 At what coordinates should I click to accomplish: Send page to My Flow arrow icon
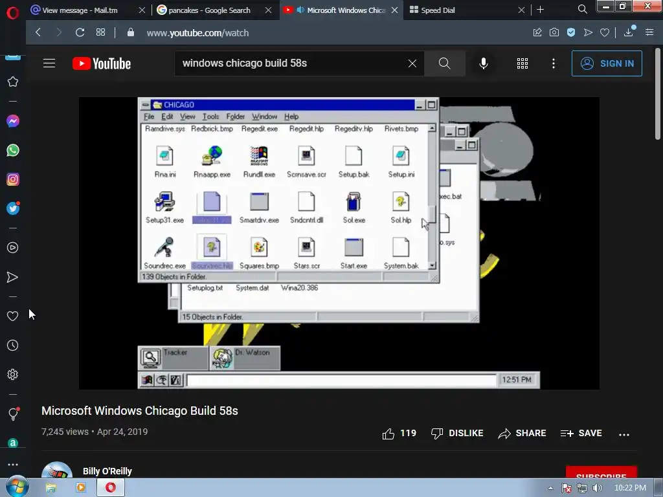coord(588,32)
